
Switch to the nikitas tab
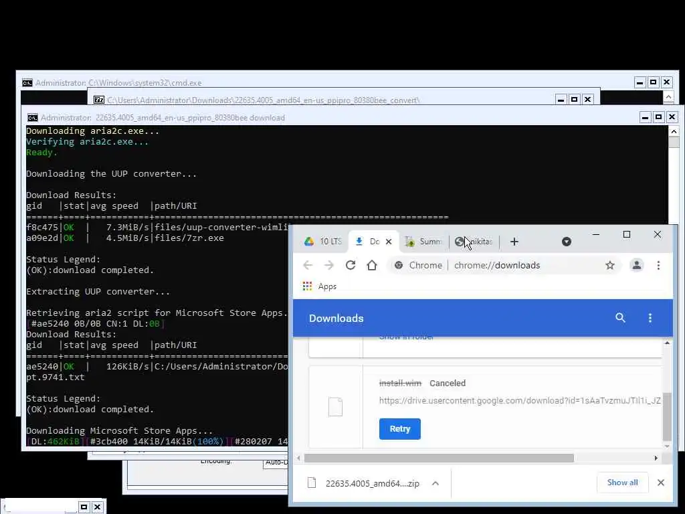click(473, 242)
